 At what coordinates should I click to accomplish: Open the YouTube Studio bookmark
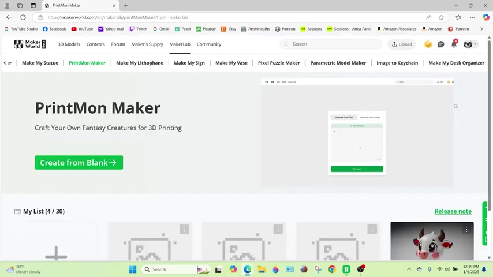(x=21, y=29)
